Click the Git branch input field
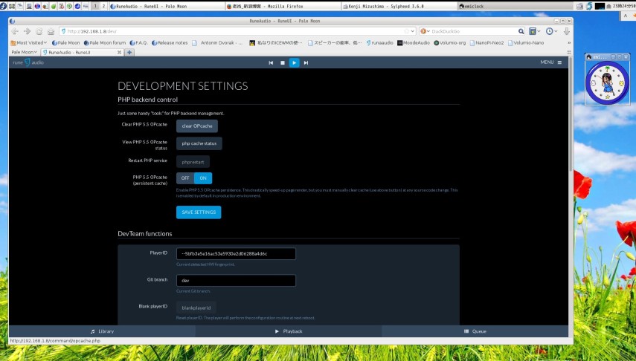 [x=236, y=281]
